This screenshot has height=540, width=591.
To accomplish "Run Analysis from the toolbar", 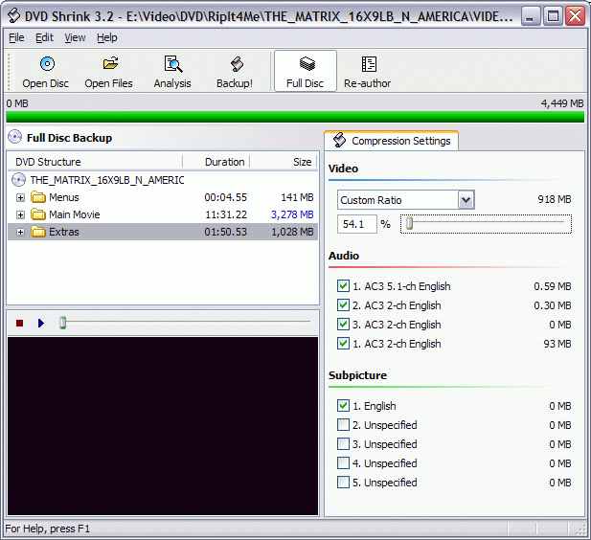I will pos(172,65).
